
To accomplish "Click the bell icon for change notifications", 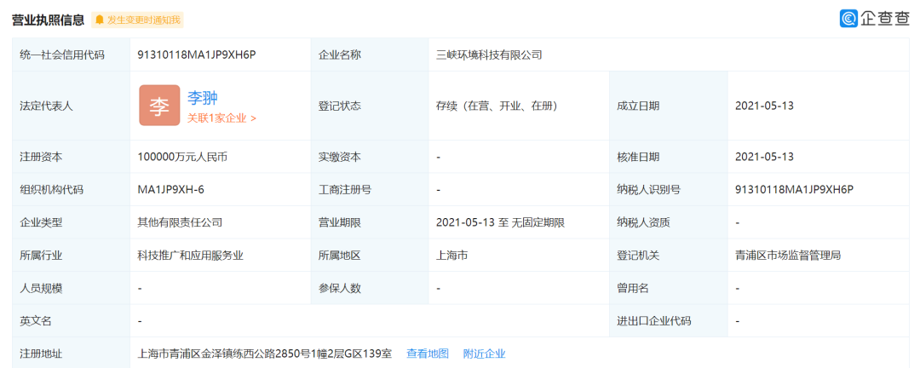I will [100, 20].
